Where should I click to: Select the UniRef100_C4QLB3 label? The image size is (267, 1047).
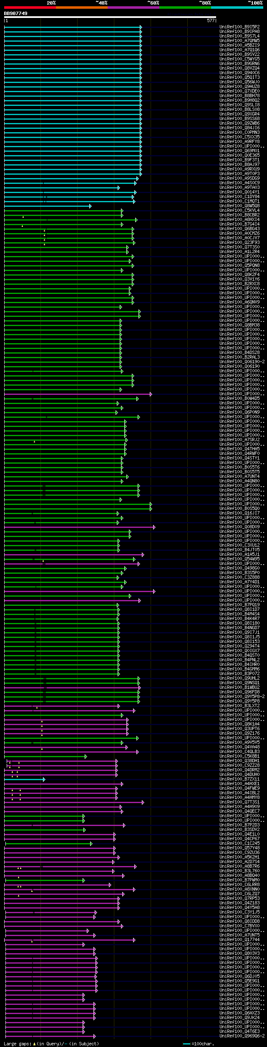(x=239, y=751)
